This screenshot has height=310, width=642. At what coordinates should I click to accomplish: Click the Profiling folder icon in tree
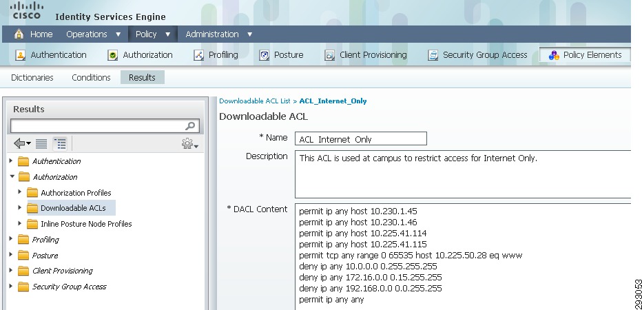click(x=23, y=240)
